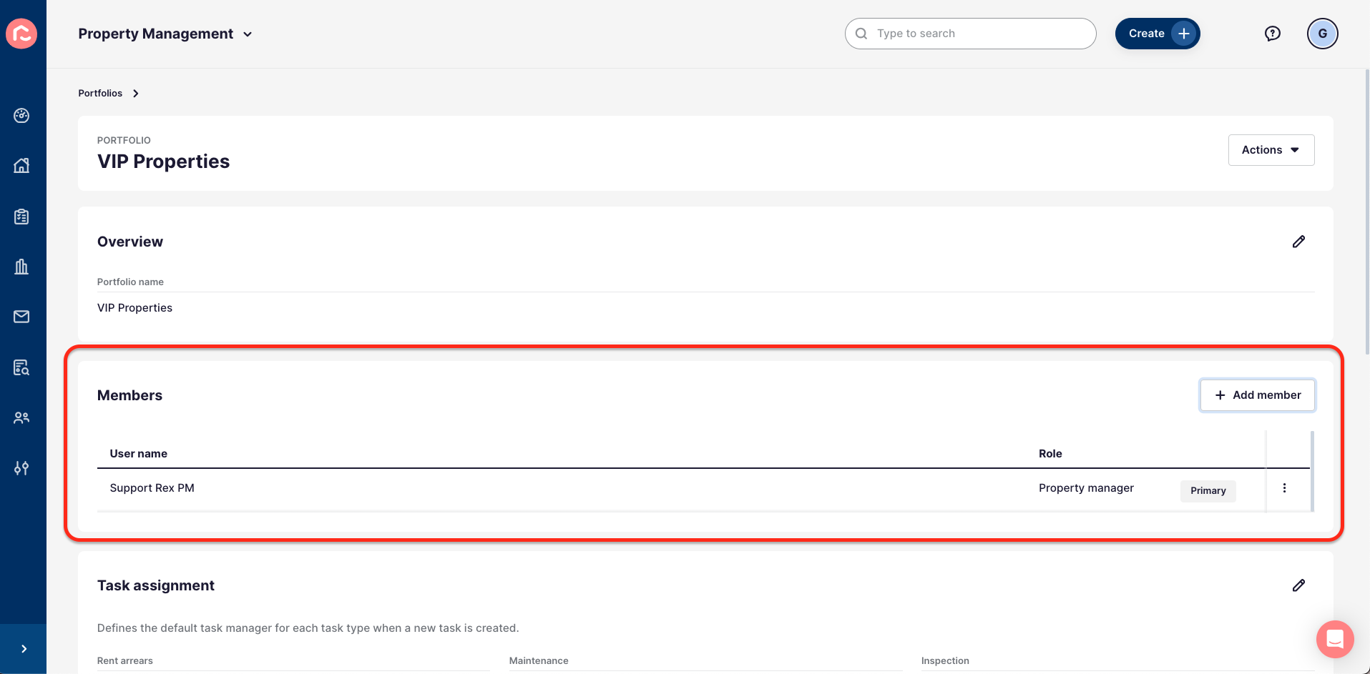This screenshot has height=674, width=1370.
Task: Click the Role column header
Action: pos(1050,454)
